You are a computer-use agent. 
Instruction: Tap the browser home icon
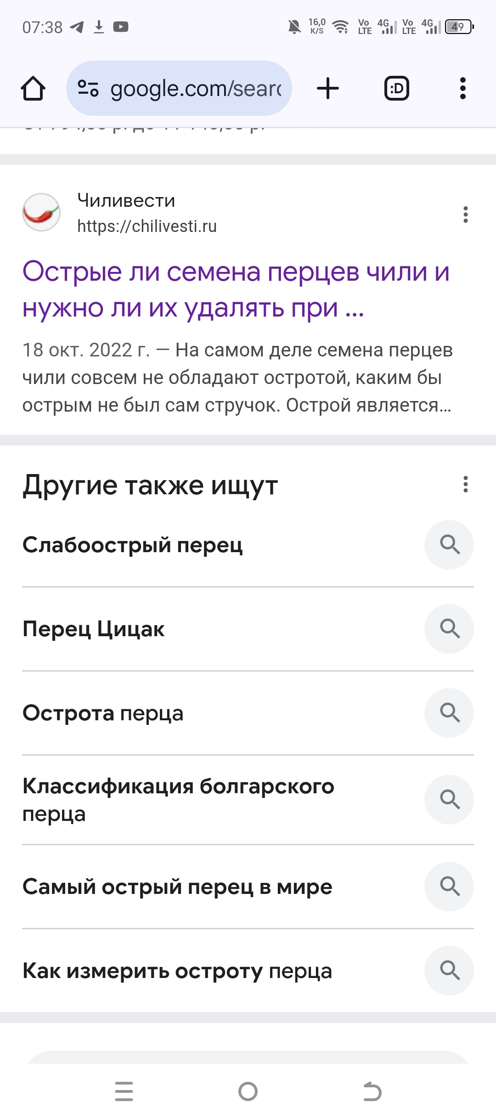[x=33, y=88]
